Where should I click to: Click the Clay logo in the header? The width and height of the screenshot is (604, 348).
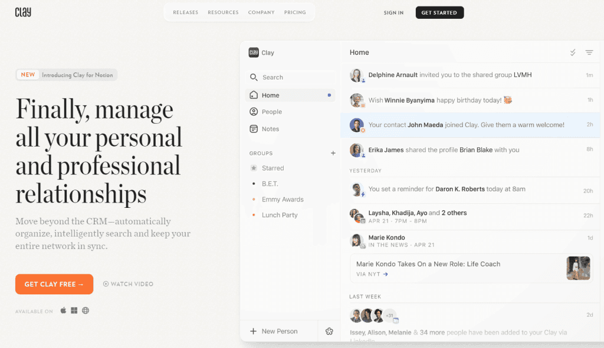tap(23, 12)
